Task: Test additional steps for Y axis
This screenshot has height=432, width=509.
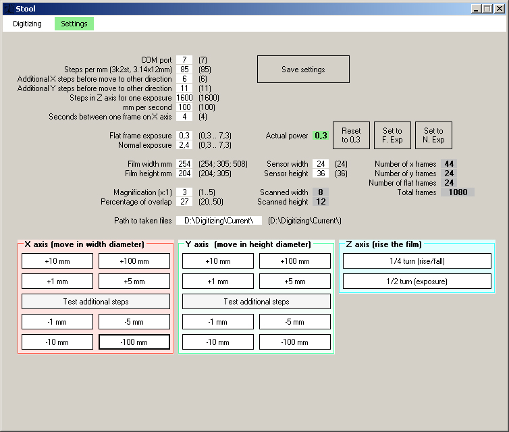Action: 257,302
